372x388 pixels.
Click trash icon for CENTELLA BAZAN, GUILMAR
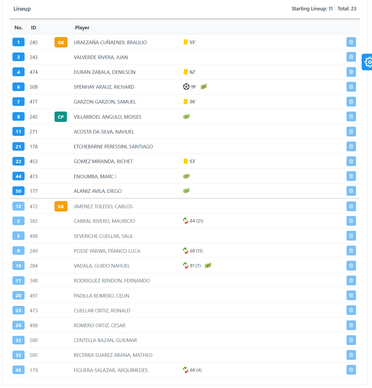tap(351, 340)
